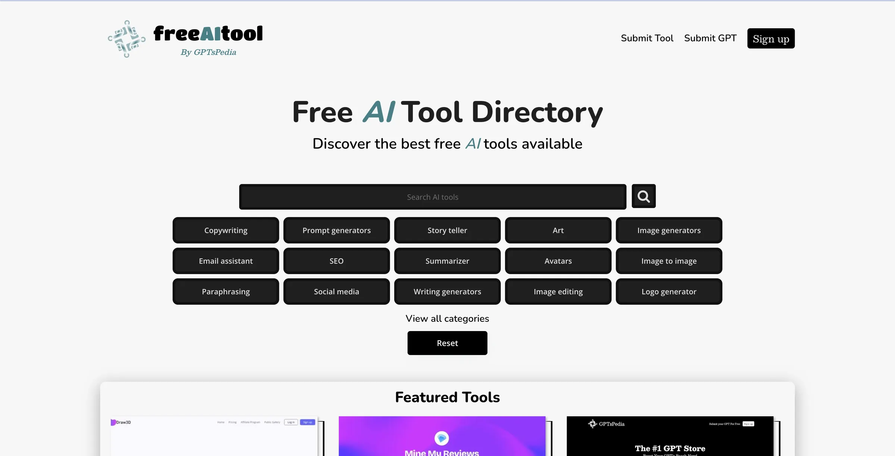Select the Prompt generators category
895x456 pixels.
click(x=336, y=230)
